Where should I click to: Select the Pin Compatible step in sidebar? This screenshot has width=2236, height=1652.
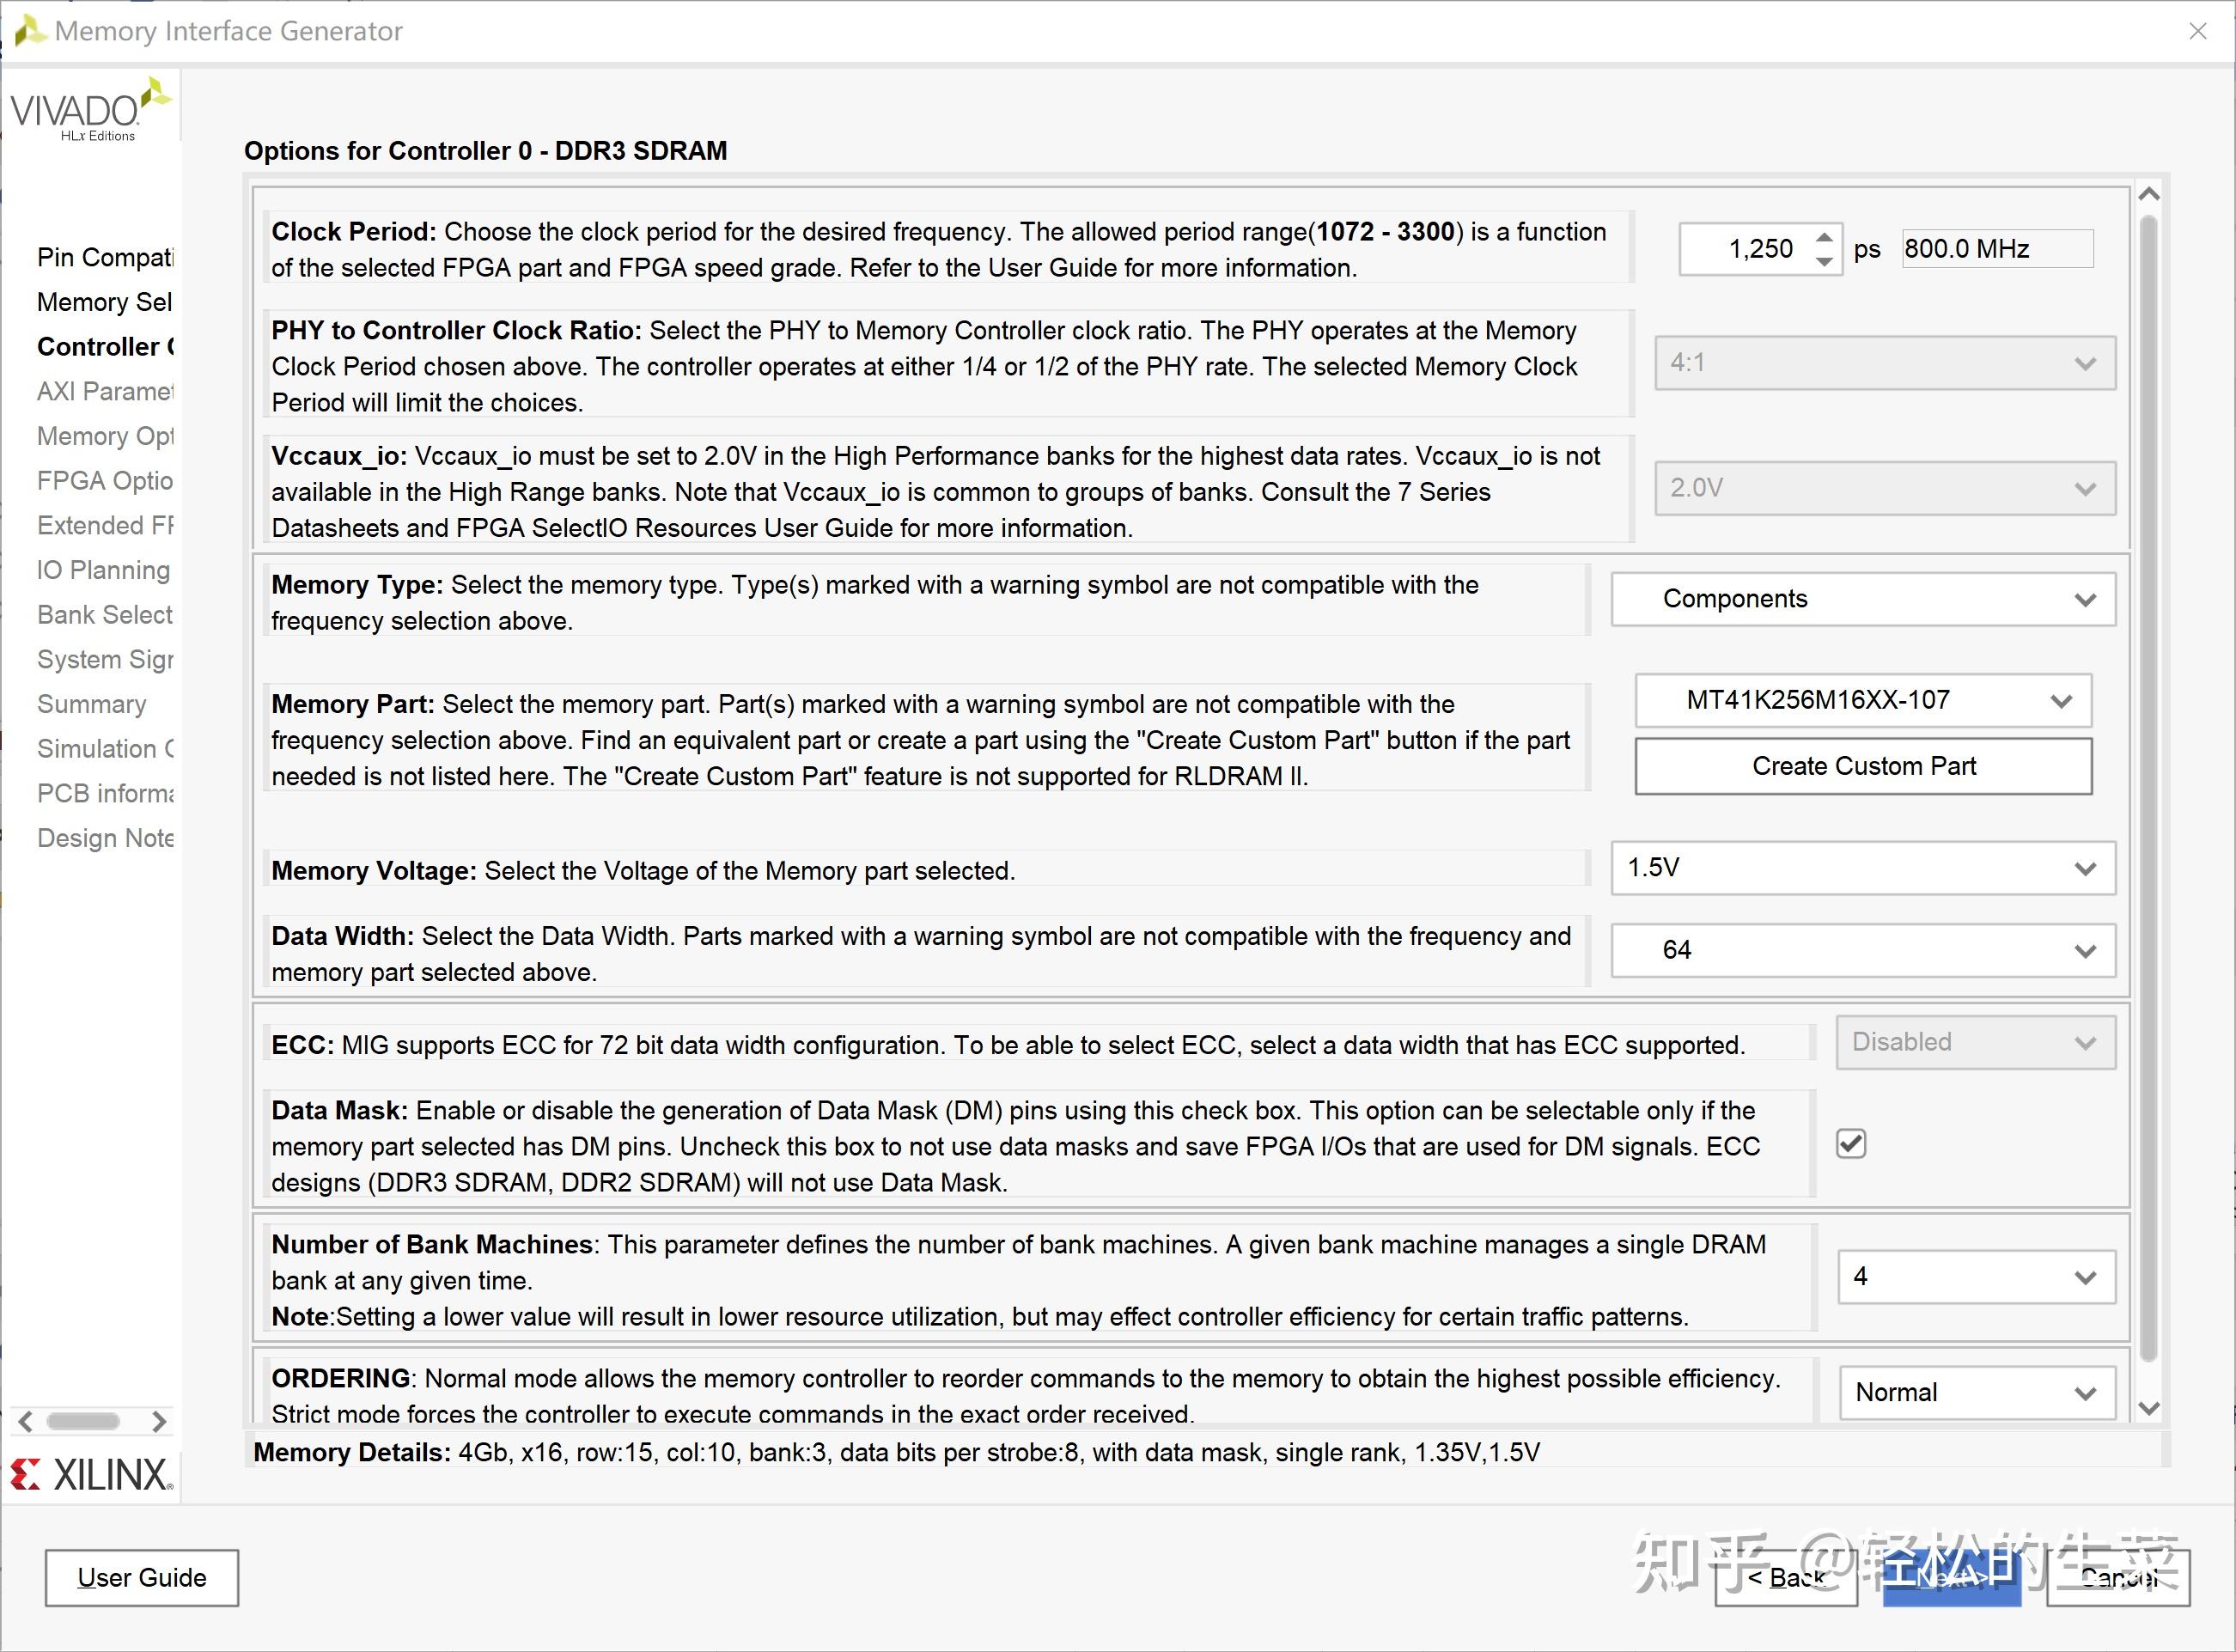tap(105, 257)
